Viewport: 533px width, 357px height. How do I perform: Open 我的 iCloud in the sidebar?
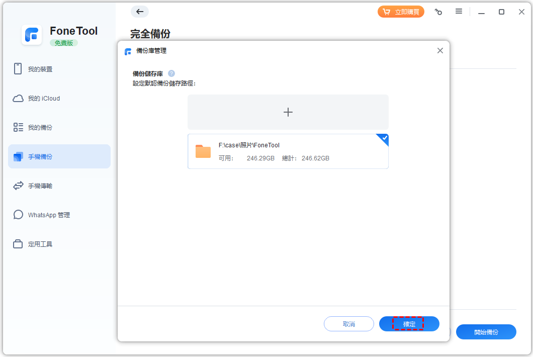44,99
